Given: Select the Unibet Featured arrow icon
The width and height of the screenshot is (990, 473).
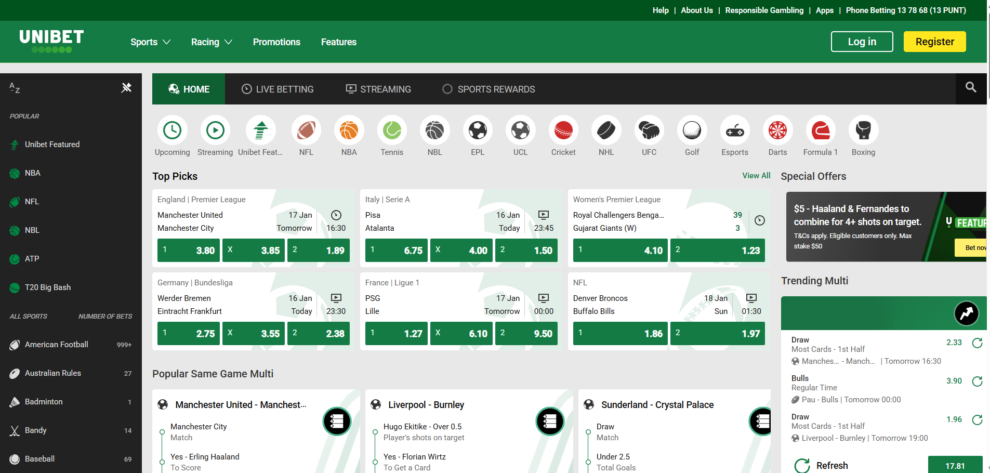Looking at the screenshot, I should pyautogui.click(x=260, y=130).
